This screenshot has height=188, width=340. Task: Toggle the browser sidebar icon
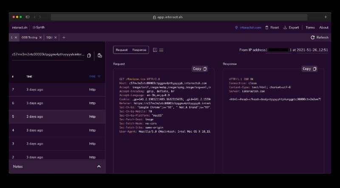click(28, 17)
